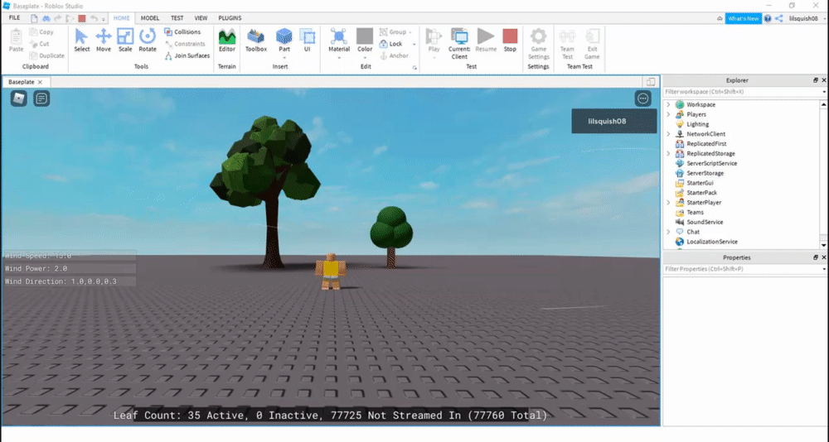Open the three-dots menu in the viewport
This screenshot has width=829, height=442.
pyautogui.click(x=643, y=98)
